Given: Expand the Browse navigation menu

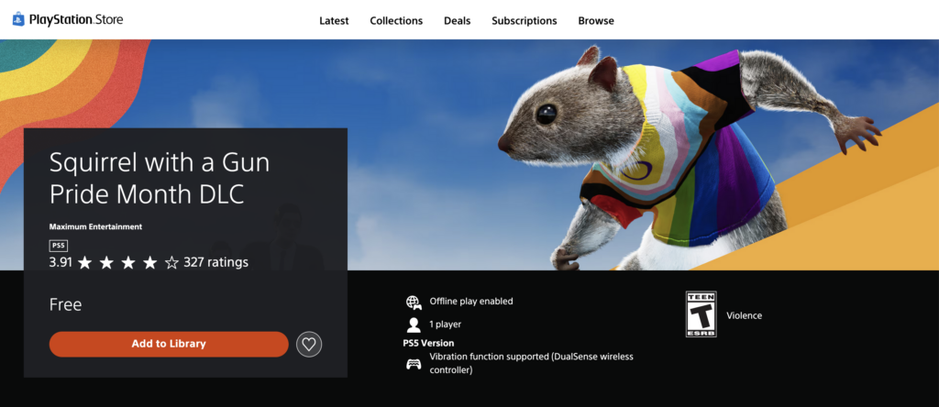Looking at the screenshot, I should coord(596,20).
